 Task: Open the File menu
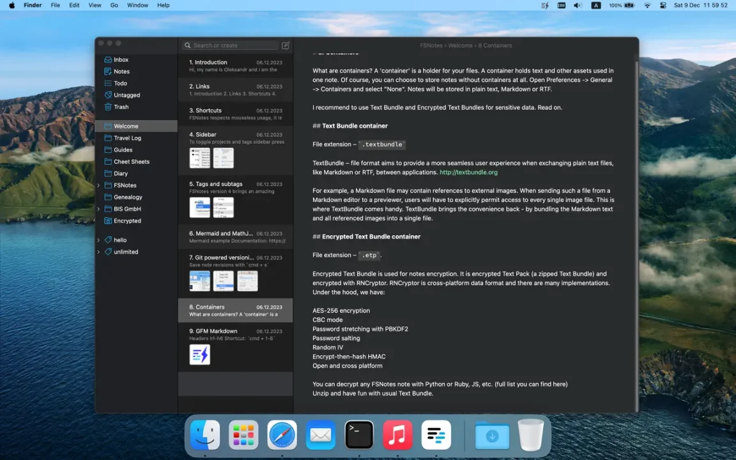(x=56, y=5)
